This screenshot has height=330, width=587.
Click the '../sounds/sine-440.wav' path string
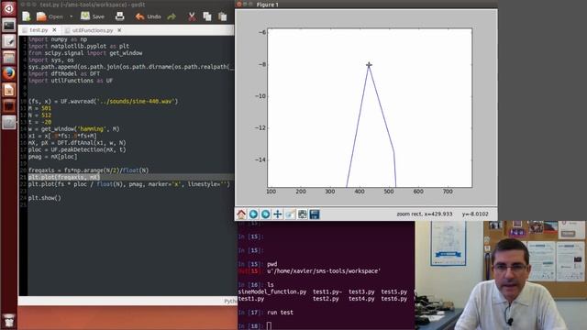click(x=136, y=102)
